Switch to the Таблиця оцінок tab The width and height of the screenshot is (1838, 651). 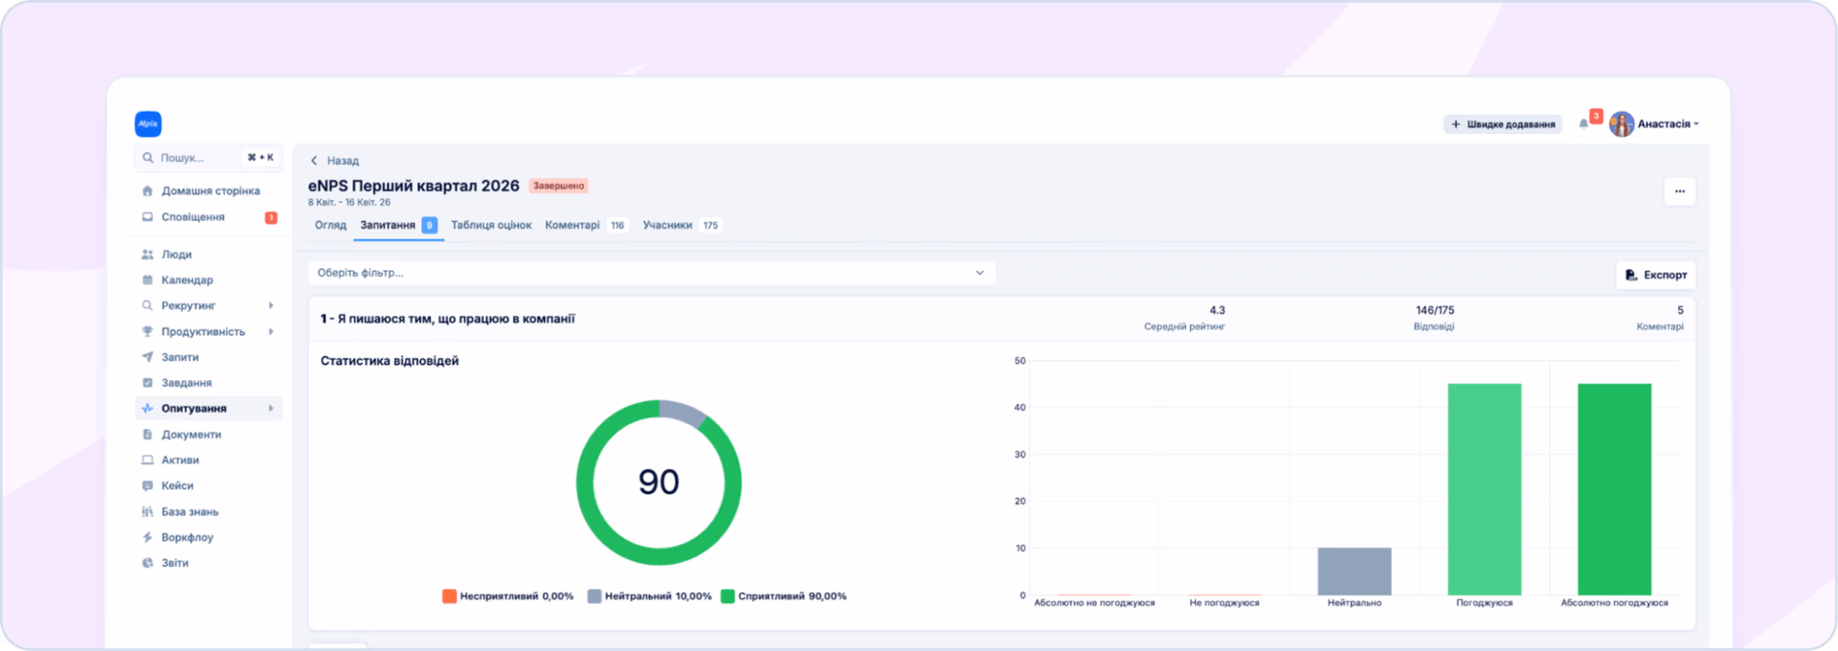pos(491,225)
